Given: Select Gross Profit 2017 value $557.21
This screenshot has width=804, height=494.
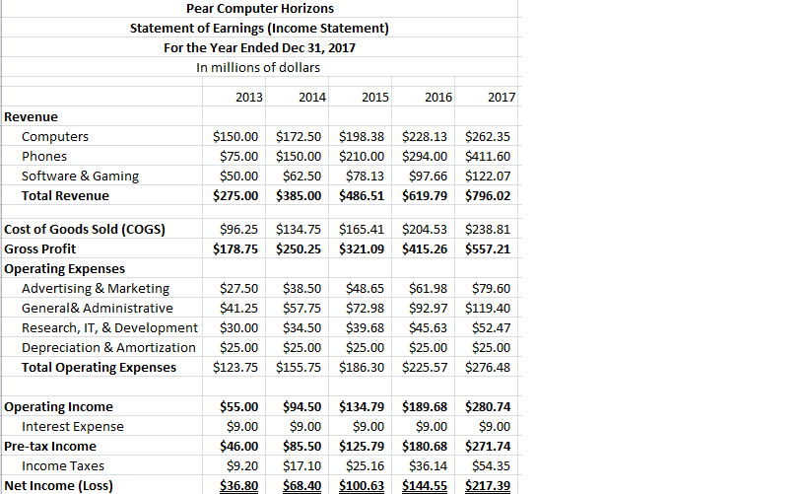Looking at the screenshot, I should click(488, 248).
